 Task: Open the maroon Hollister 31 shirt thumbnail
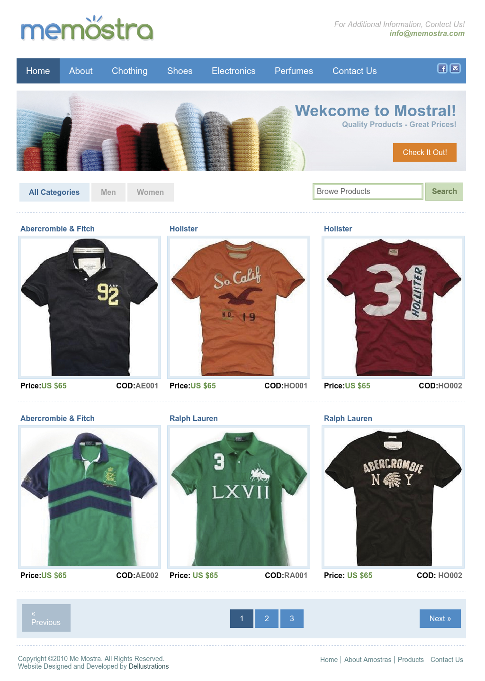pyautogui.click(x=393, y=307)
